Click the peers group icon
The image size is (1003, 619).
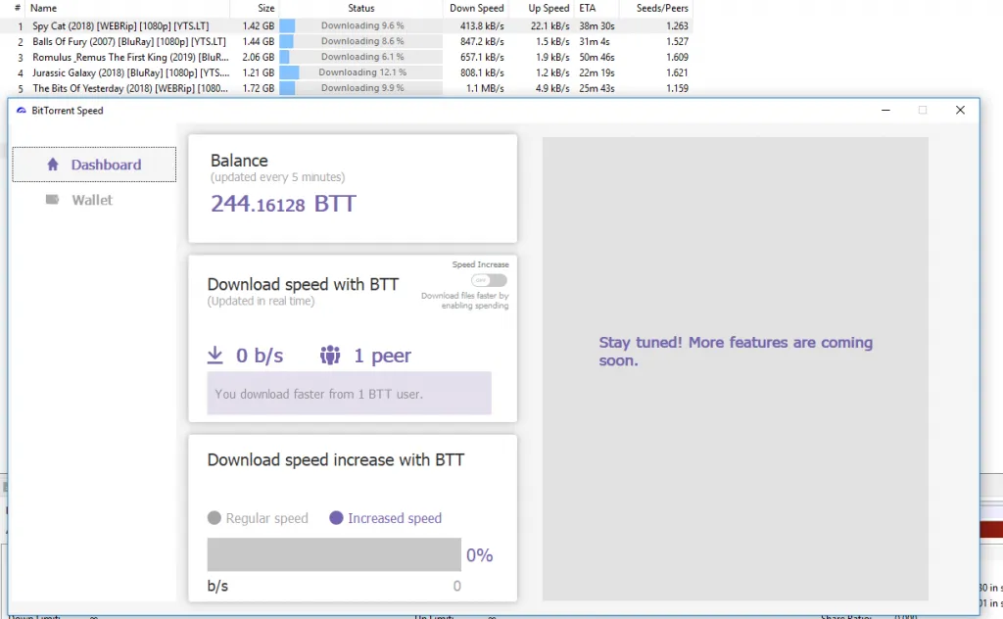330,355
